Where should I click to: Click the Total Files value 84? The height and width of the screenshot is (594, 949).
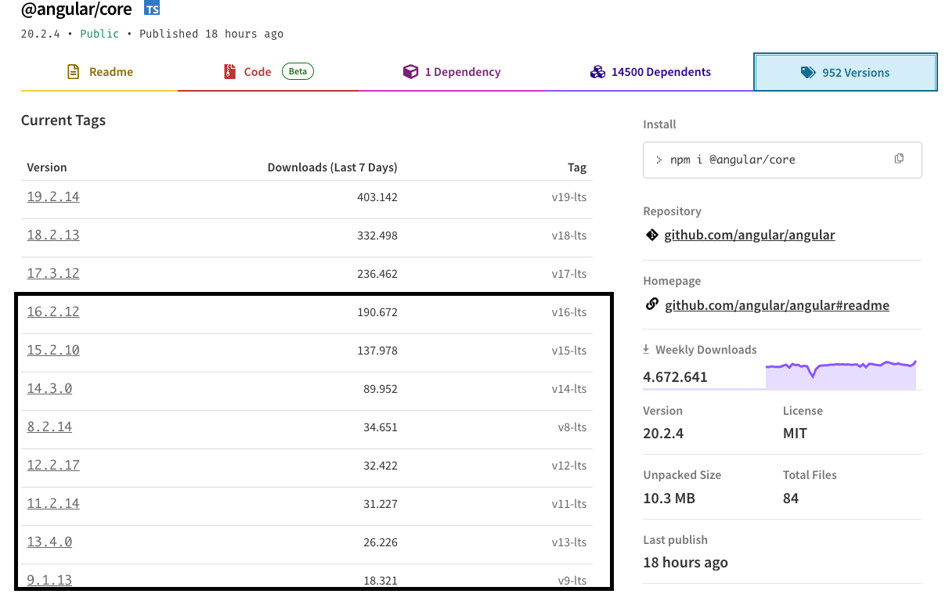[791, 499]
